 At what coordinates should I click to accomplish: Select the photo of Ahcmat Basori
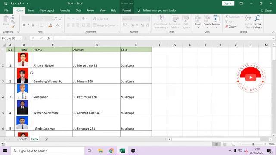coord(23,59)
